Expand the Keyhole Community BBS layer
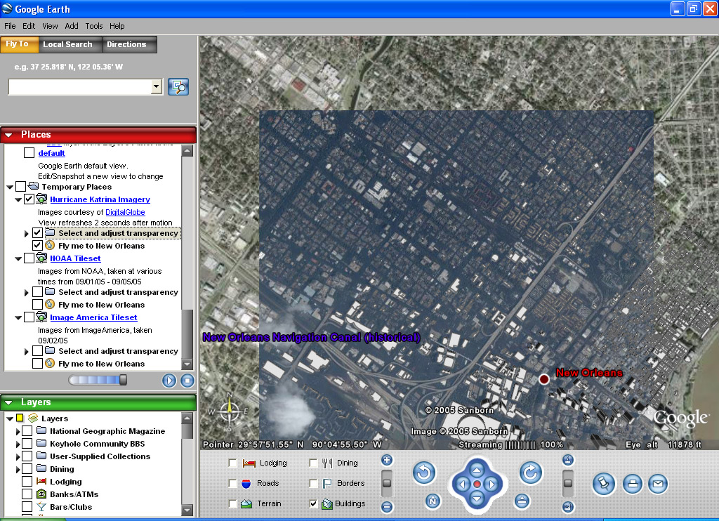This screenshot has height=521, width=719. coord(18,444)
